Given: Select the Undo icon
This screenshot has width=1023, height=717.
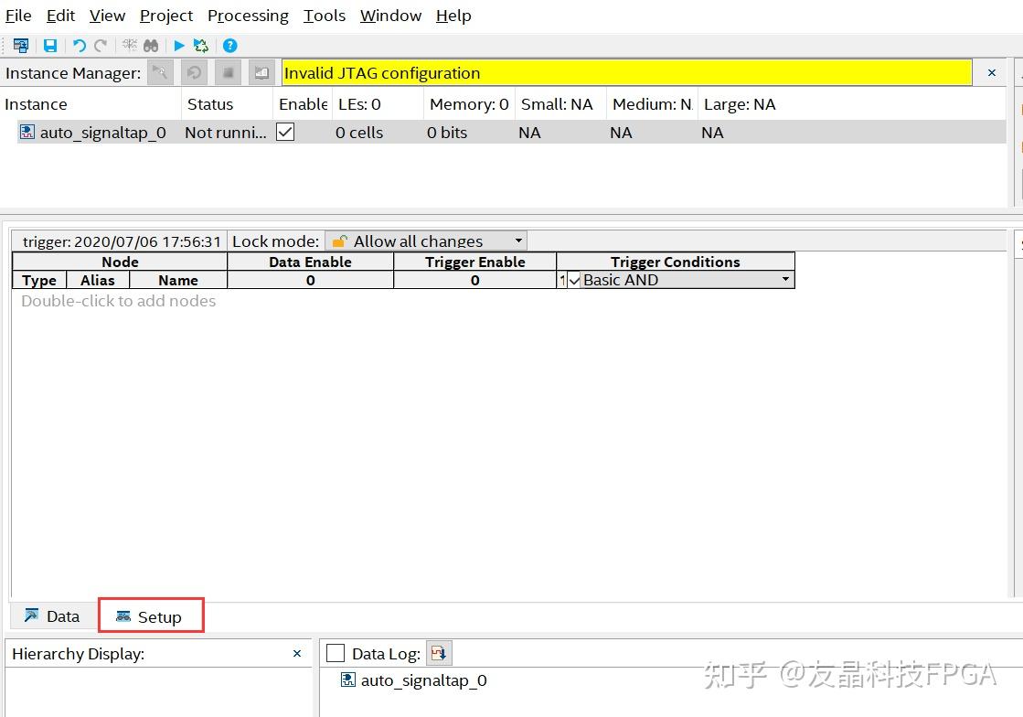Looking at the screenshot, I should click(x=79, y=46).
